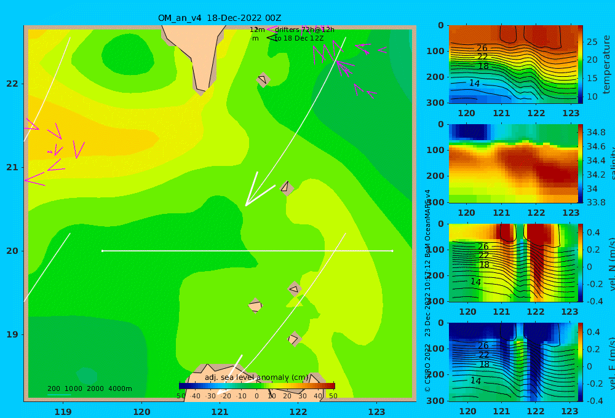Click the salinity panel's 100 depth tick
The image size is (615, 418).
[436, 150]
